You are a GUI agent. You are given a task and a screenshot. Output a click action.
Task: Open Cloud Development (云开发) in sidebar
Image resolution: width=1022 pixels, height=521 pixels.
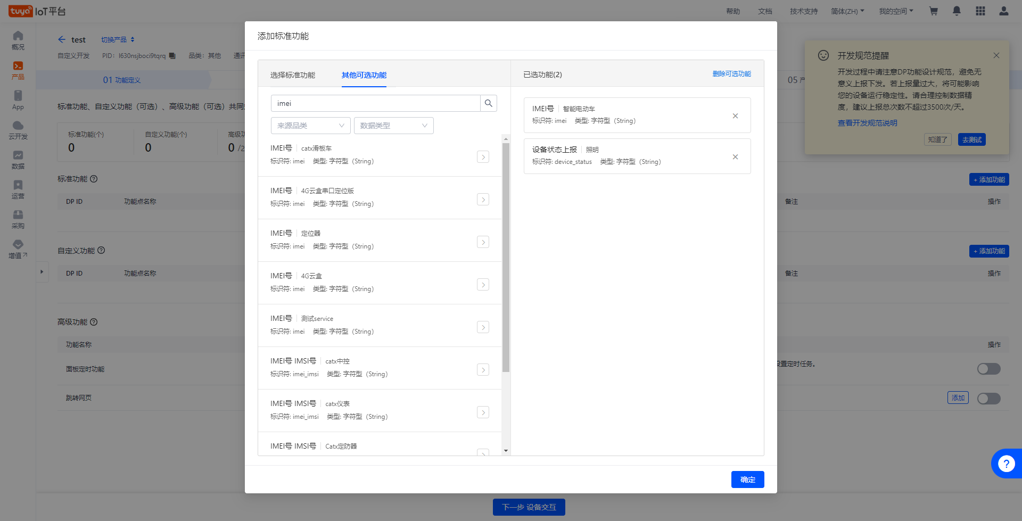(x=18, y=130)
